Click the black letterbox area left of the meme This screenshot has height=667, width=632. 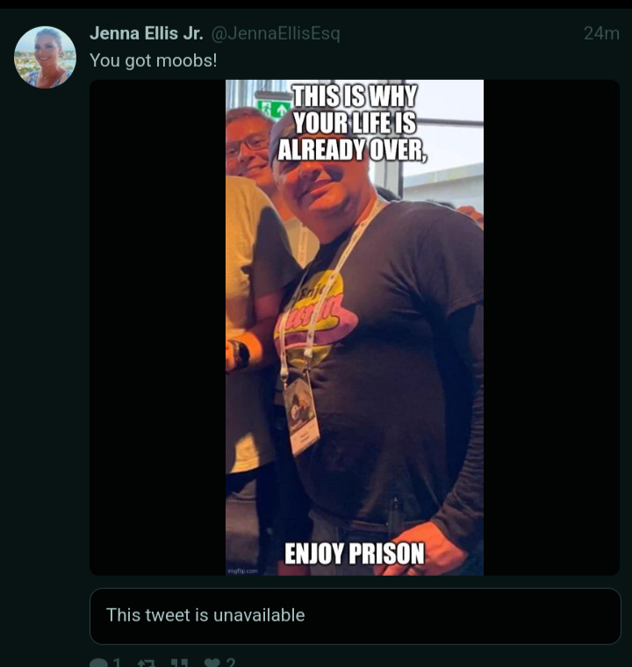pos(157,327)
